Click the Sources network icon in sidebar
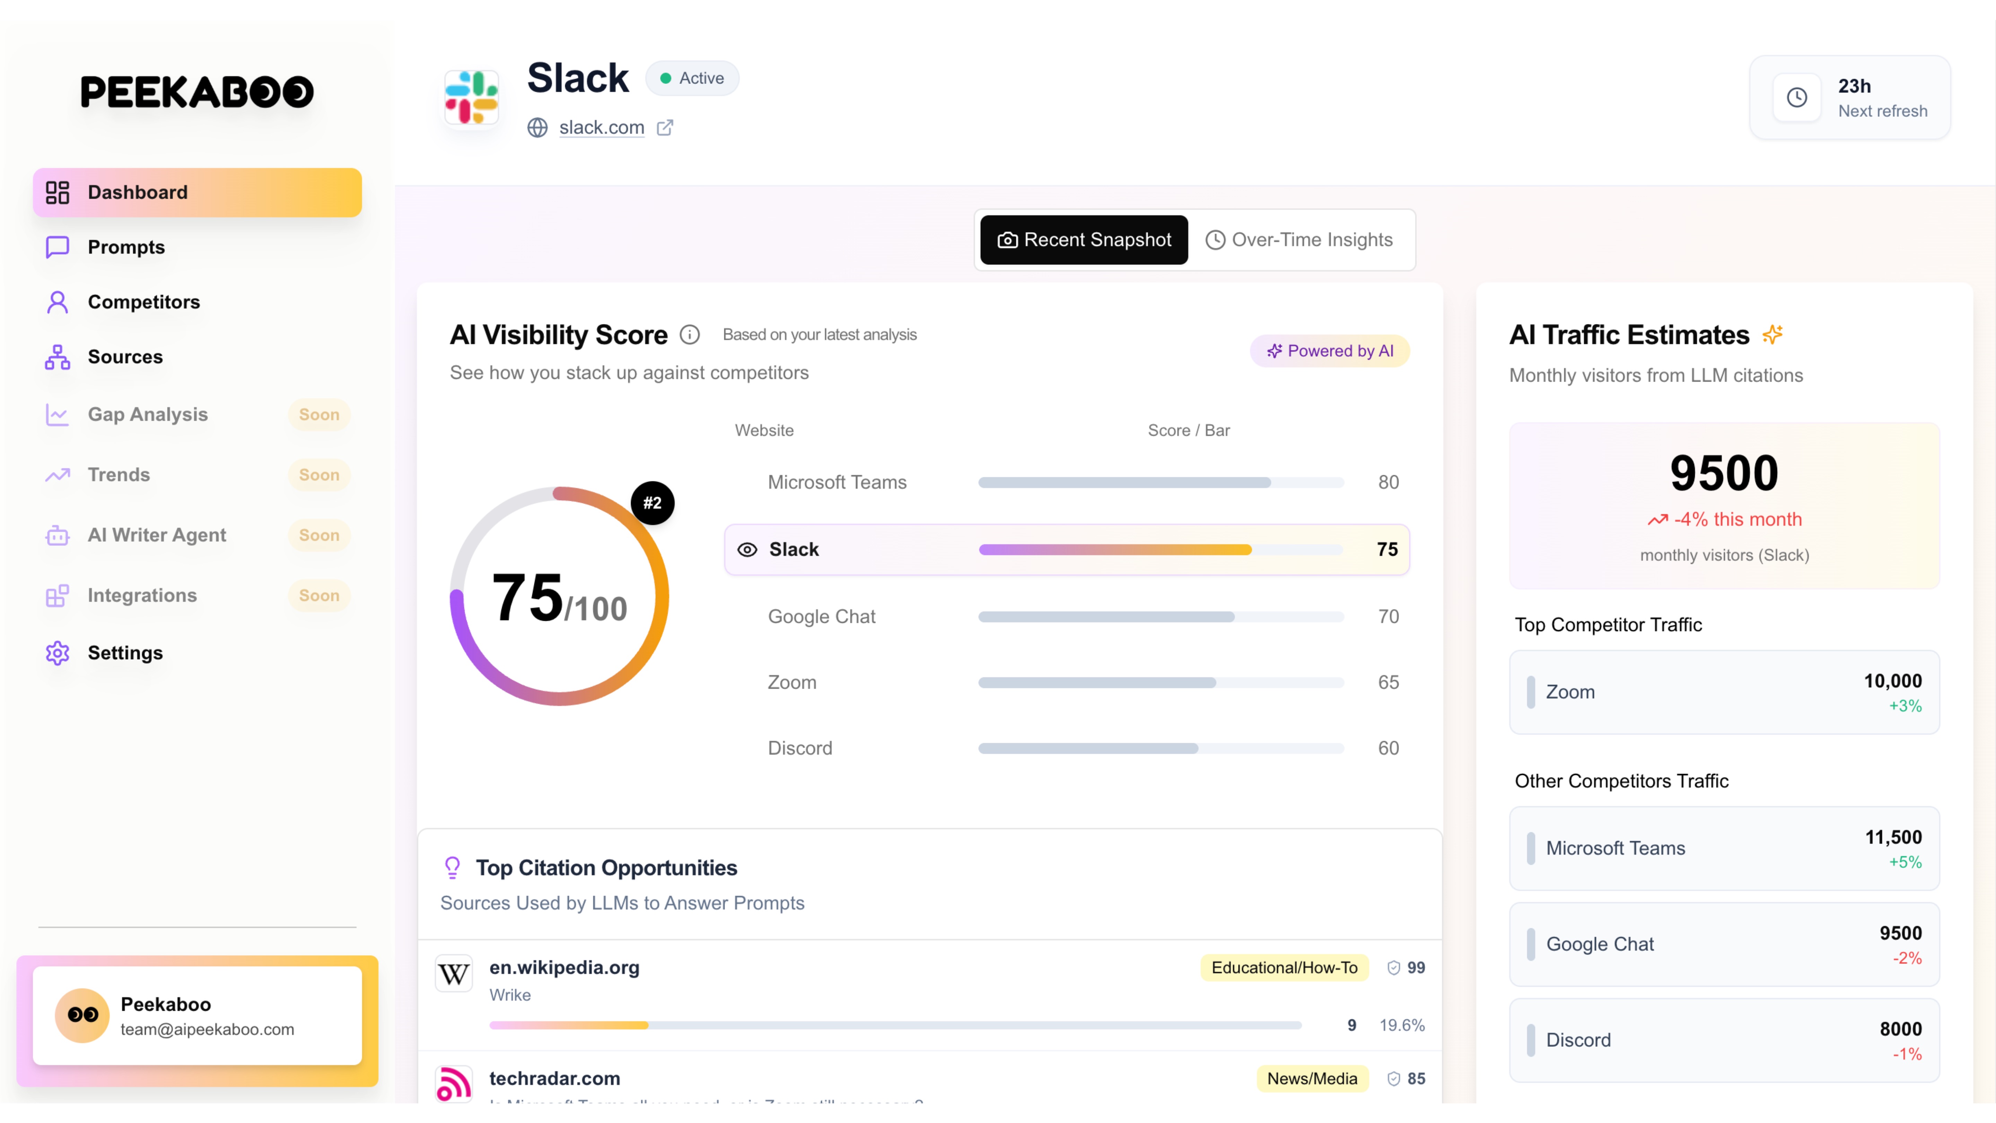Viewport: 1996px width, 1123px height. click(57, 357)
